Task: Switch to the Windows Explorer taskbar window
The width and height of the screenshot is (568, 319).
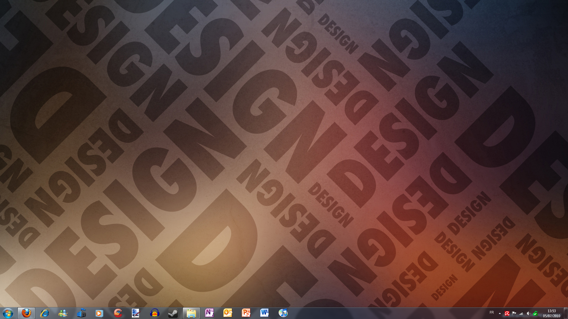Action: pos(191,313)
